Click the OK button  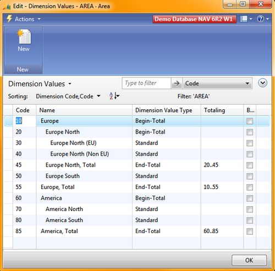249,260
